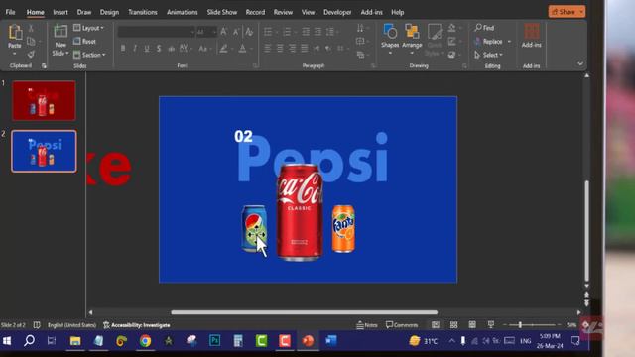
Task: Open the Design tab
Action: coord(109,12)
